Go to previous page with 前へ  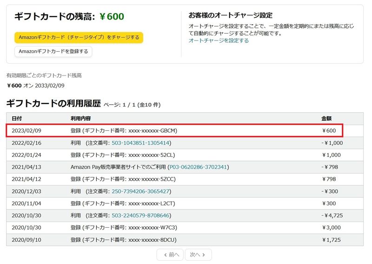tap(170, 255)
